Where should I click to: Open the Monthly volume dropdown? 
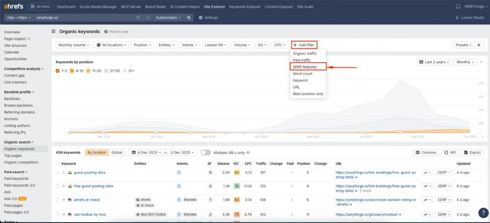(x=74, y=45)
